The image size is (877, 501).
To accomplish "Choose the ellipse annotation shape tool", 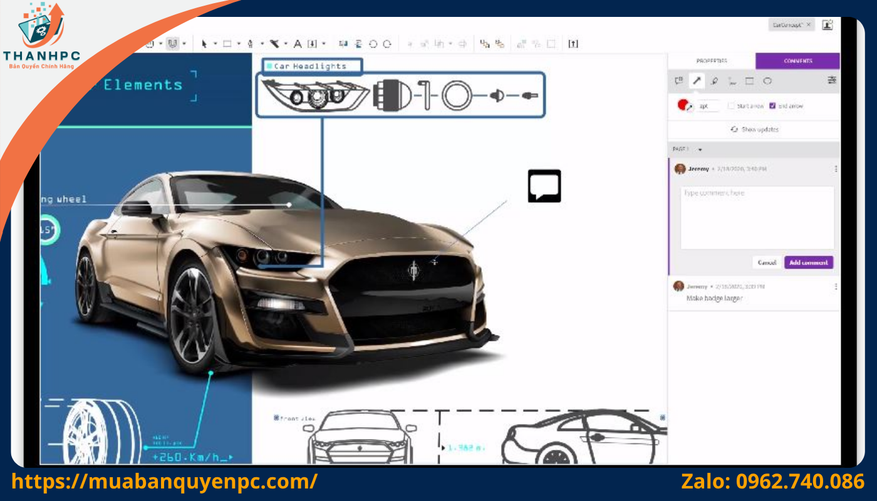I will pos(767,81).
